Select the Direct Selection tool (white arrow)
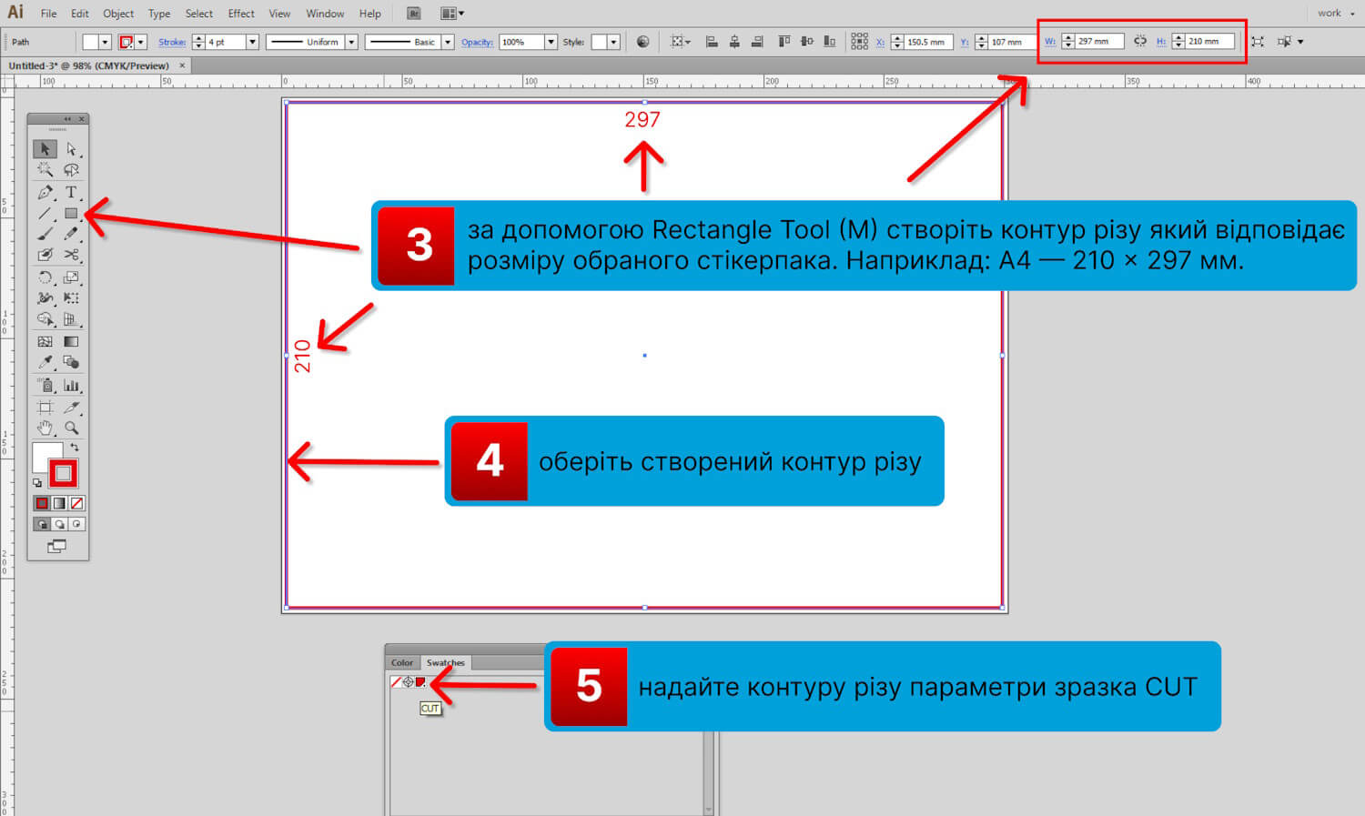The width and height of the screenshot is (1365, 816). [x=71, y=148]
